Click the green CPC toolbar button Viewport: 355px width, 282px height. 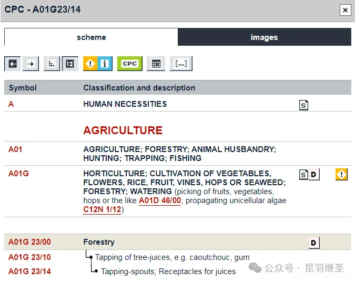click(x=129, y=64)
